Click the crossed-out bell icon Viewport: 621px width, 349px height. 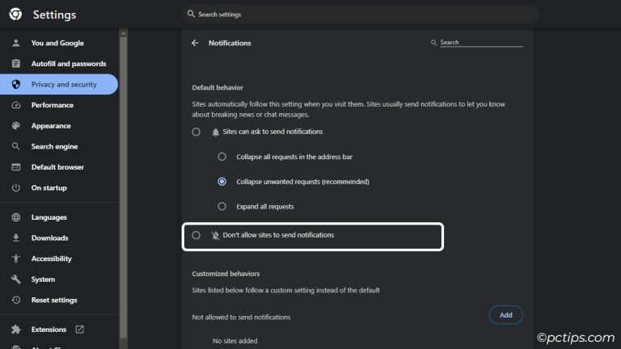tap(215, 235)
